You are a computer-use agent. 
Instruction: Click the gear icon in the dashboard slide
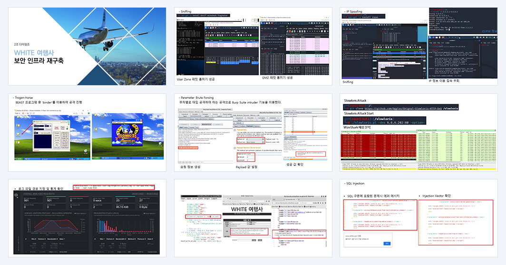[16, 195]
